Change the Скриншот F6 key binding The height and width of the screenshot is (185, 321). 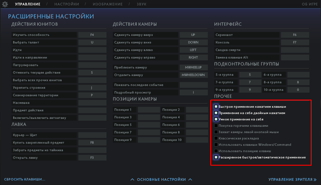click(x=295, y=35)
